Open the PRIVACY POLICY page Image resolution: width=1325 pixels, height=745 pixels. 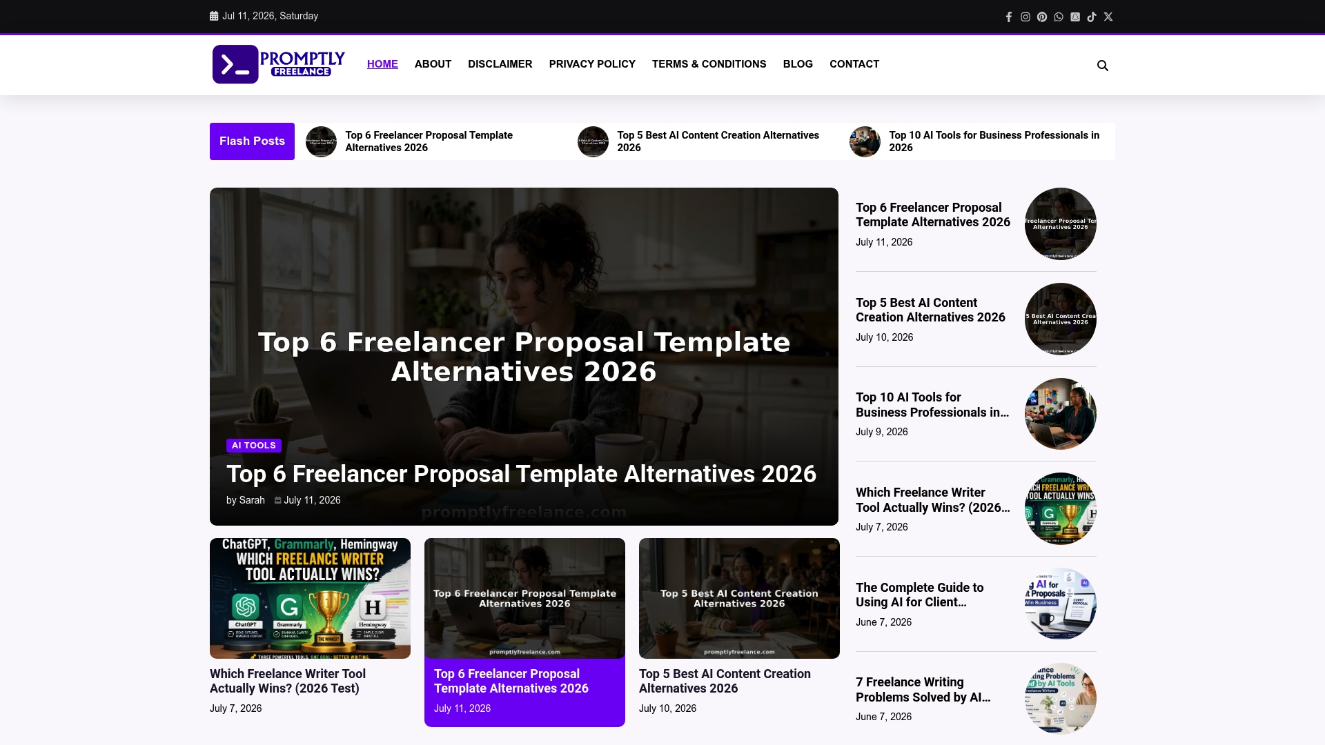tap(592, 64)
